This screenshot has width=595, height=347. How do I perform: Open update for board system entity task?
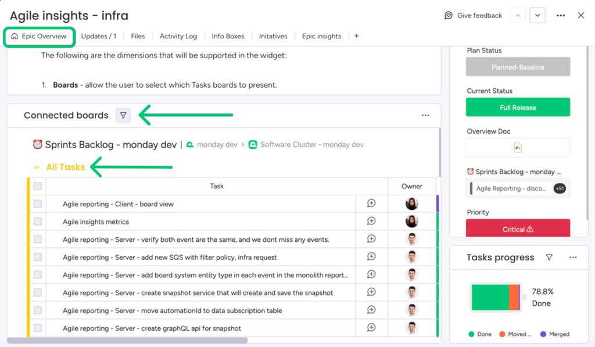[x=371, y=274]
